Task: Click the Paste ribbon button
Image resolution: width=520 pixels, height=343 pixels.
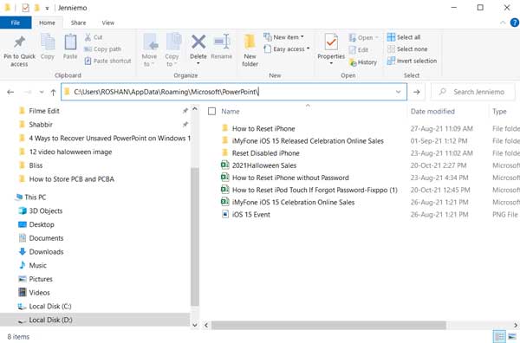Action: point(70,47)
